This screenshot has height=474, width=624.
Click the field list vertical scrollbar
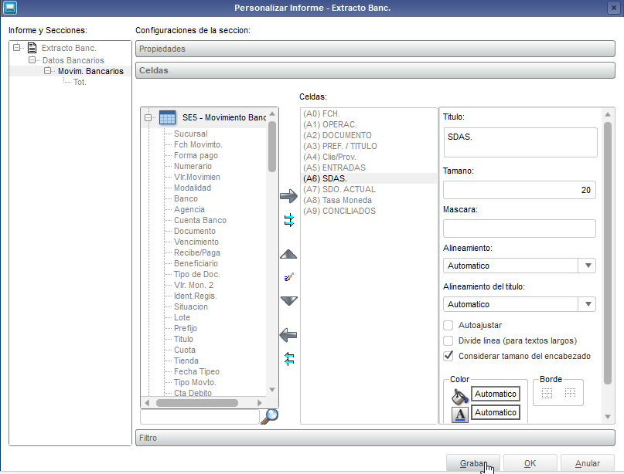tap(272, 147)
